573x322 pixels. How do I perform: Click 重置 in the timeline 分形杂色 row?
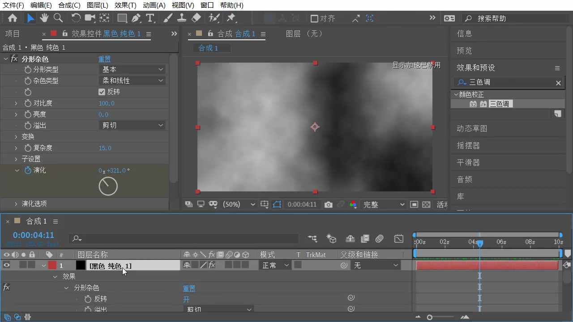189,288
